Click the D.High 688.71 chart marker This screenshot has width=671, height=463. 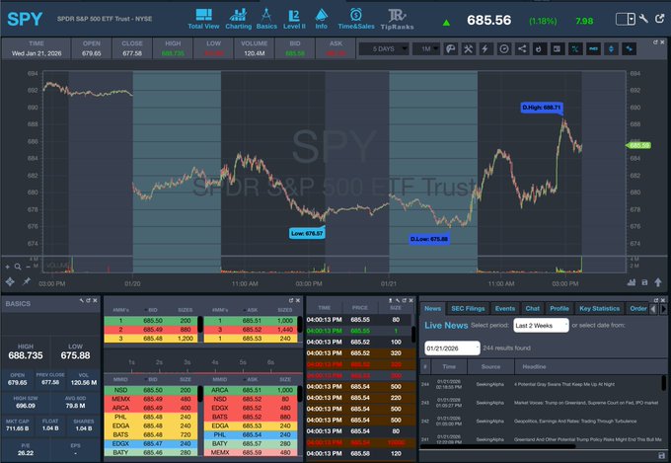(542, 108)
